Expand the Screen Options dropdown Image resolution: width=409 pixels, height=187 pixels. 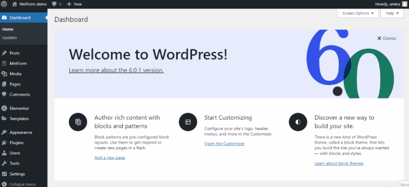point(358,13)
